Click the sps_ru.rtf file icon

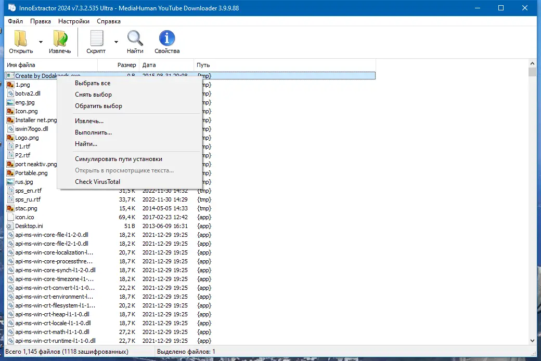pos(10,199)
